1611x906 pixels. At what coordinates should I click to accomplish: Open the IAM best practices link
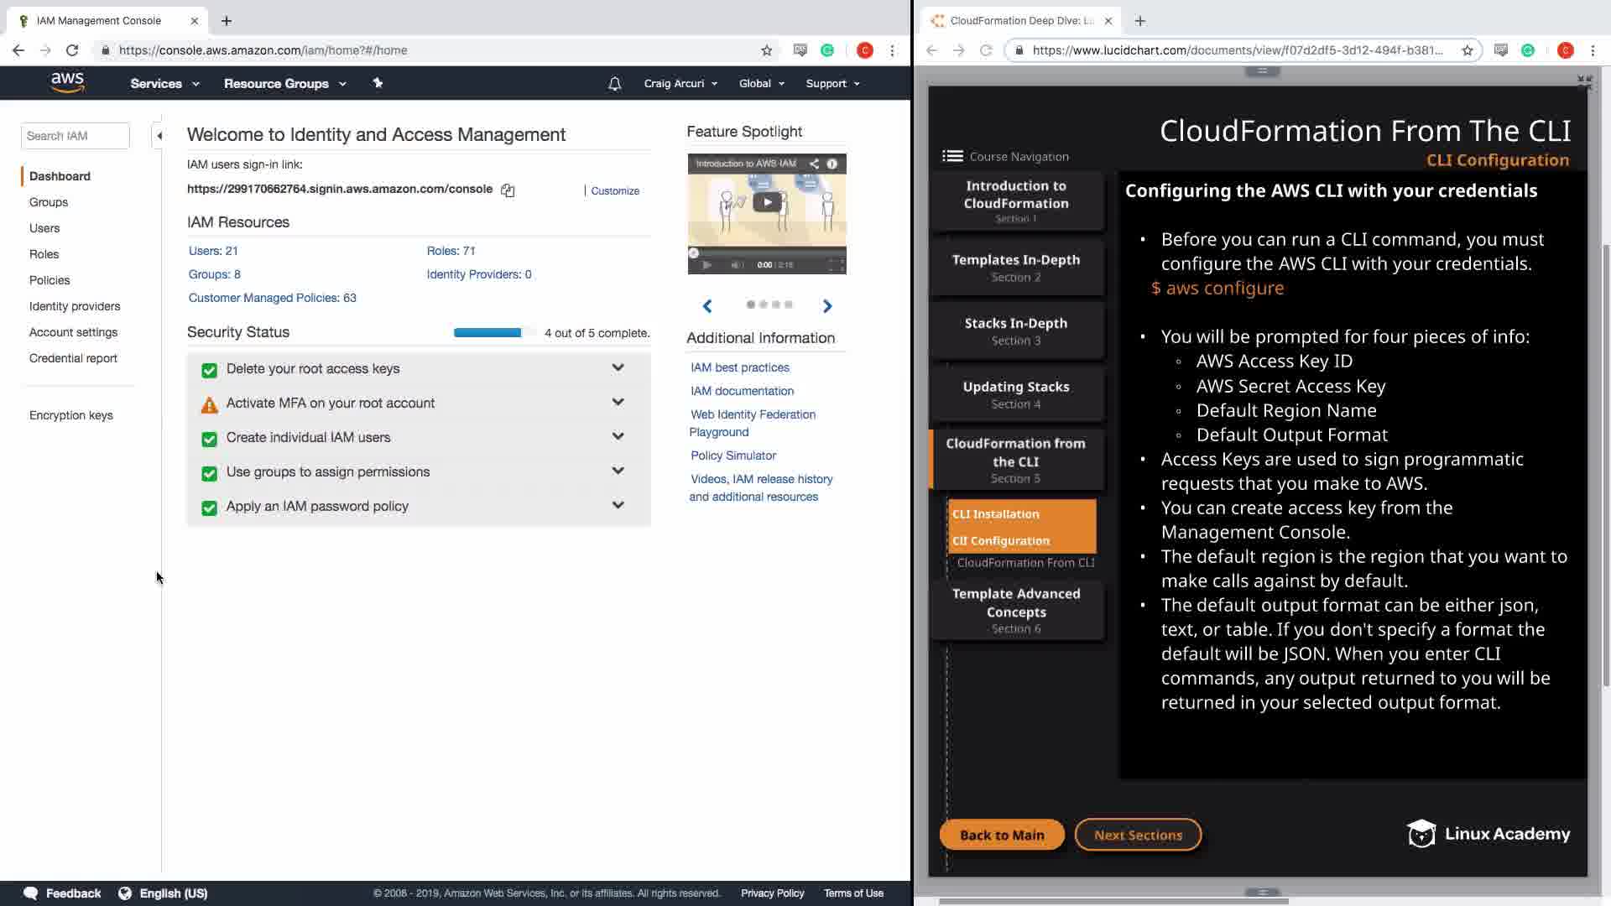pos(739,367)
